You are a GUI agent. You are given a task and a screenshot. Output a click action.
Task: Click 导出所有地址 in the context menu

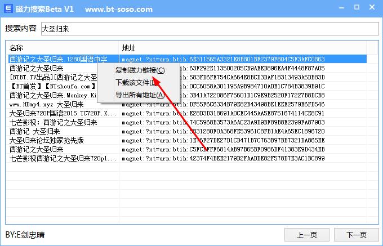[x=140, y=95]
